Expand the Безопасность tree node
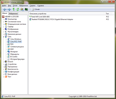This screenshot has height=99, width=116. point(3,69)
